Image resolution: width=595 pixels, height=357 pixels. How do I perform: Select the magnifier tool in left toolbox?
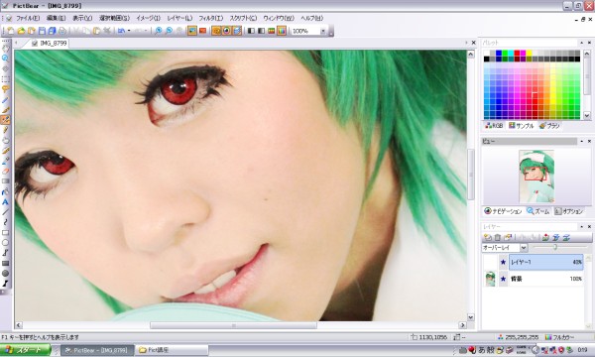5,59
